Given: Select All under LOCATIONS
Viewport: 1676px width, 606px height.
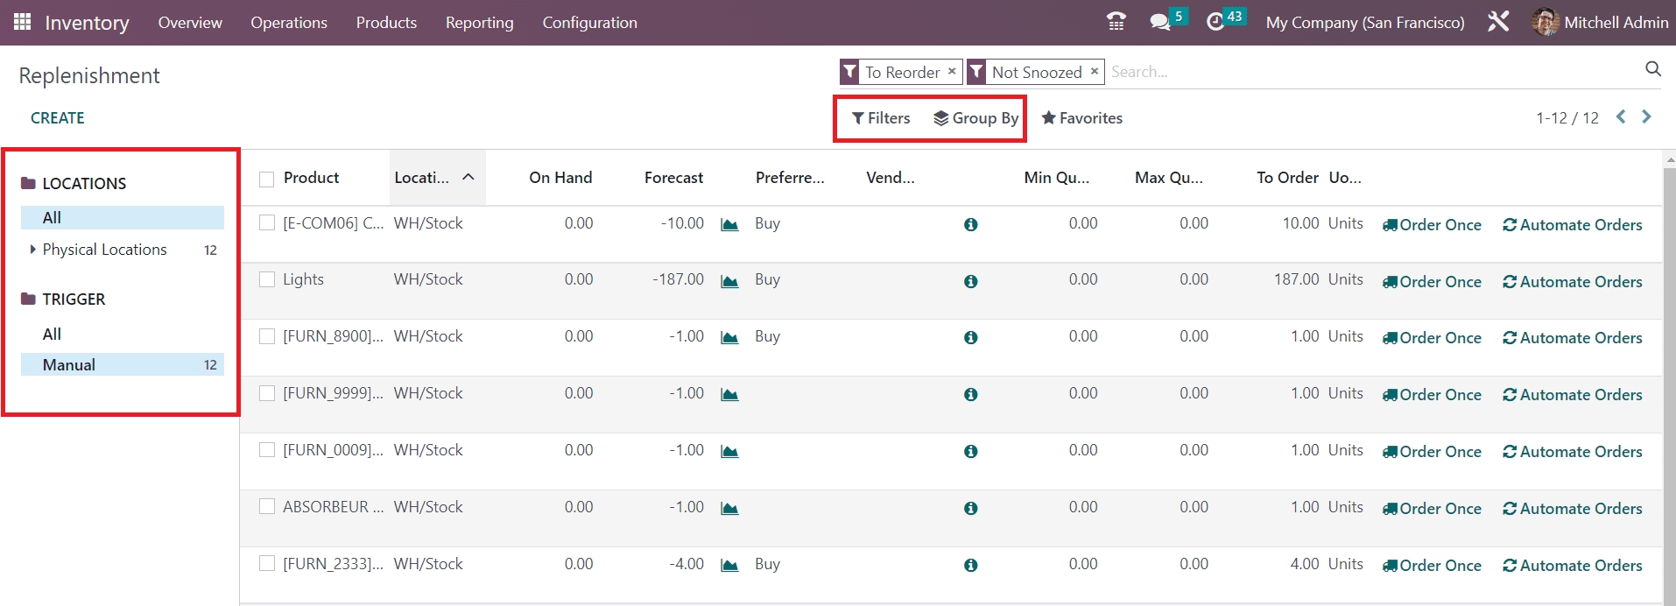Looking at the screenshot, I should tap(123, 217).
